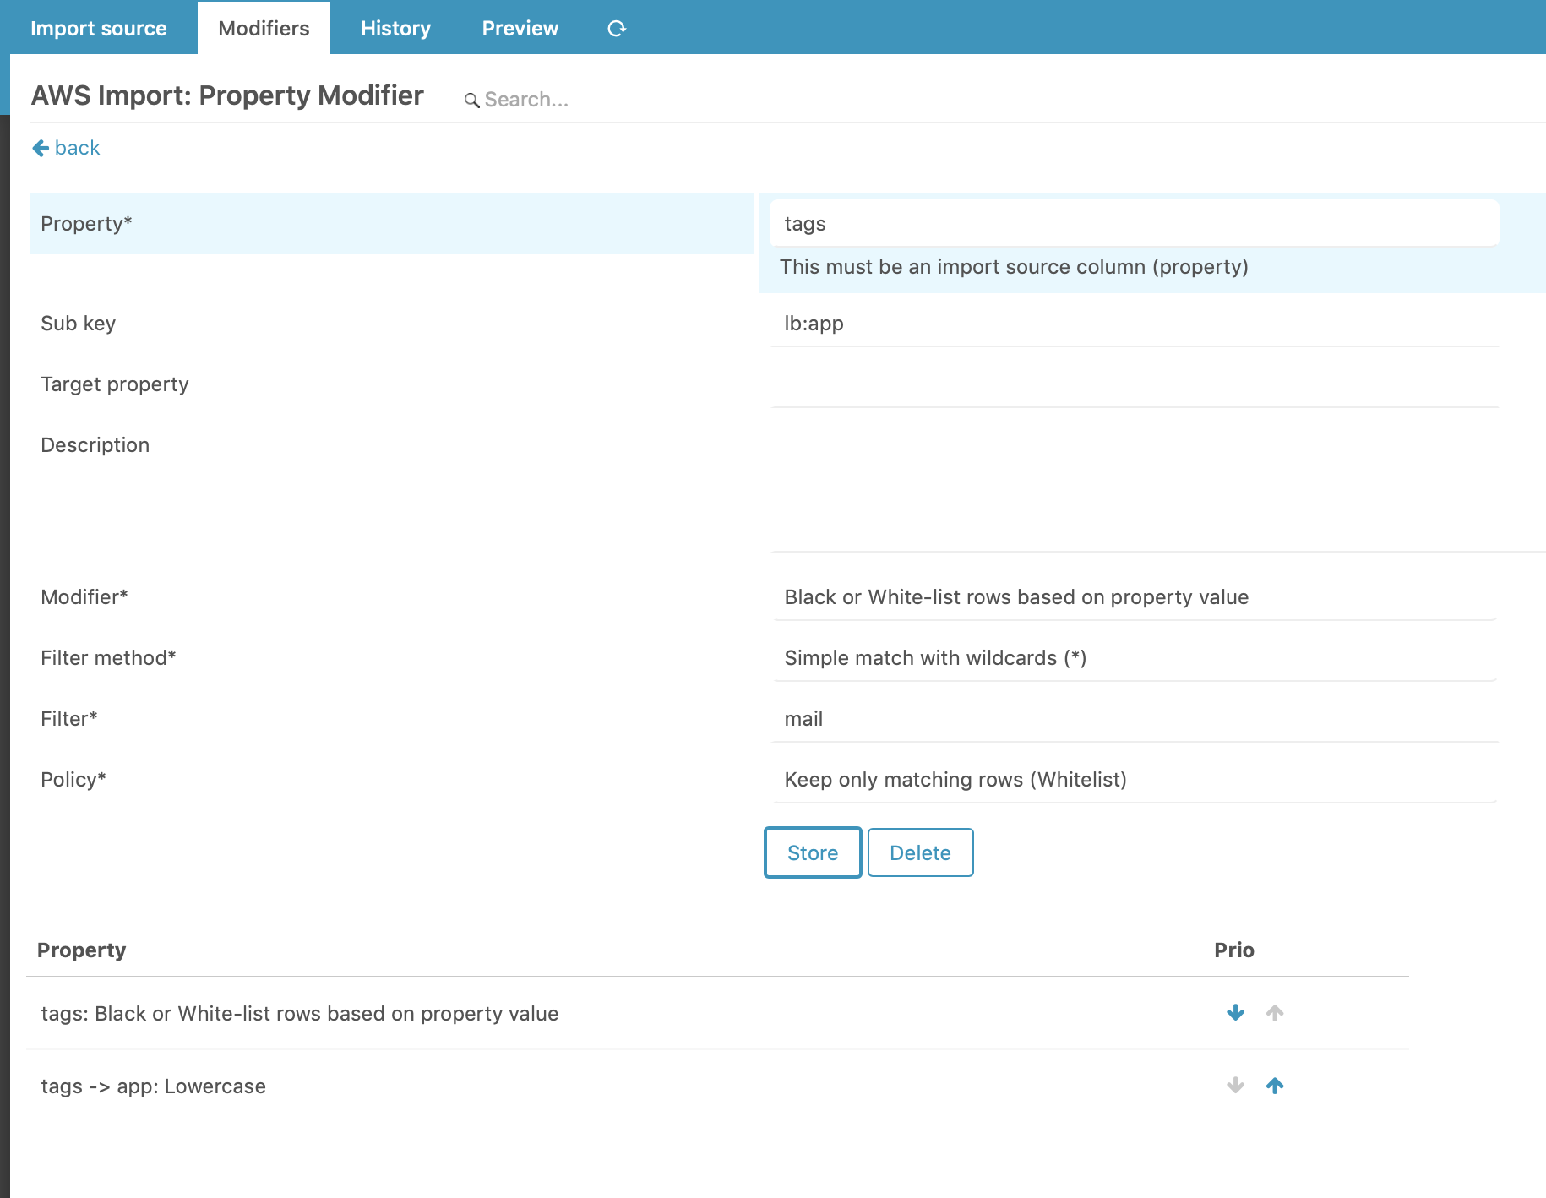
Task: Move the Lowercase modifier up
Action: (x=1275, y=1086)
